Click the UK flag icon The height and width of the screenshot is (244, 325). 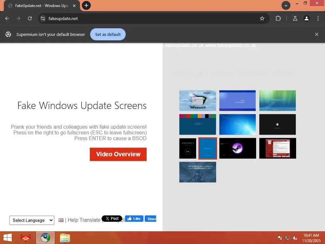(61, 220)
